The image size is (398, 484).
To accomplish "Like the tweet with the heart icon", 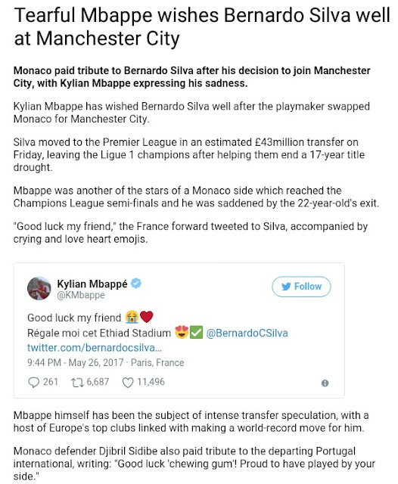I will 128,383.
